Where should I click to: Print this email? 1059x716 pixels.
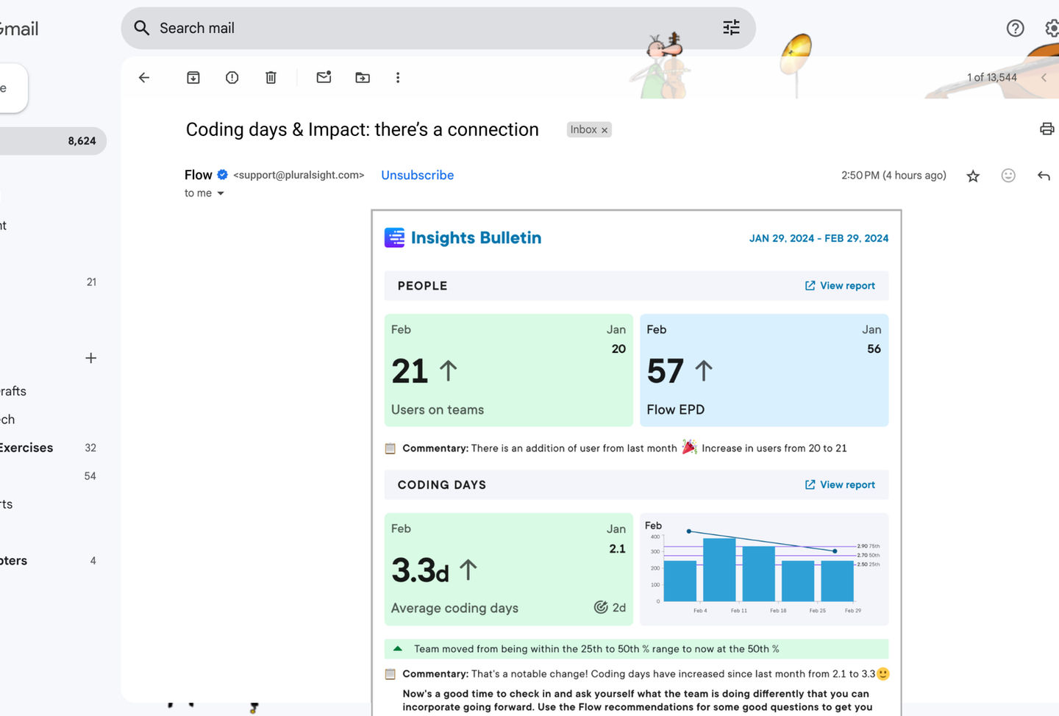(1046, 129)
